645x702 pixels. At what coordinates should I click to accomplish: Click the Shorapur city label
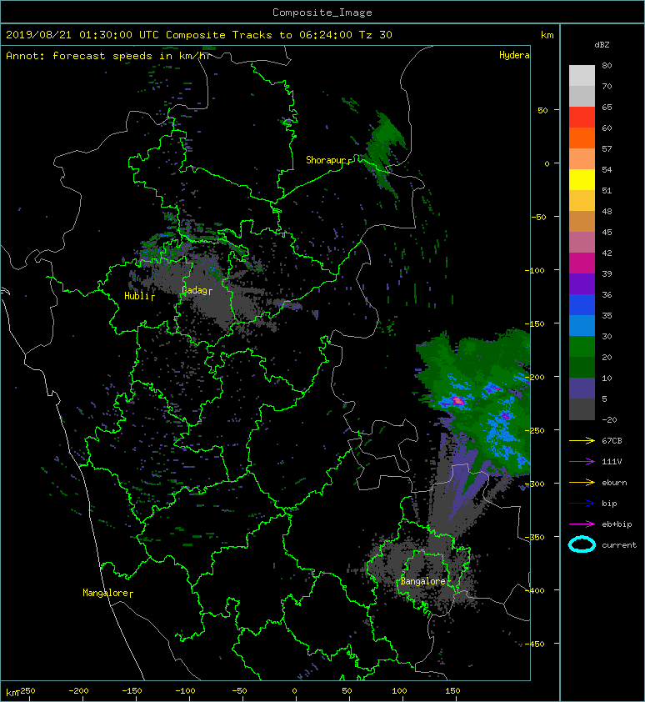tap(326, 160)
